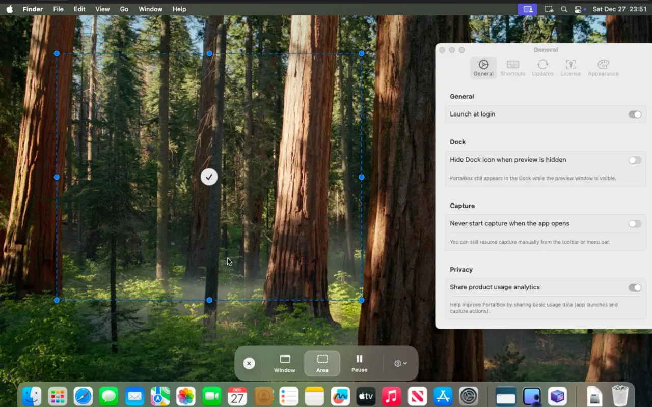Click the screen capture area icon in menu bar

pos(549,9)
